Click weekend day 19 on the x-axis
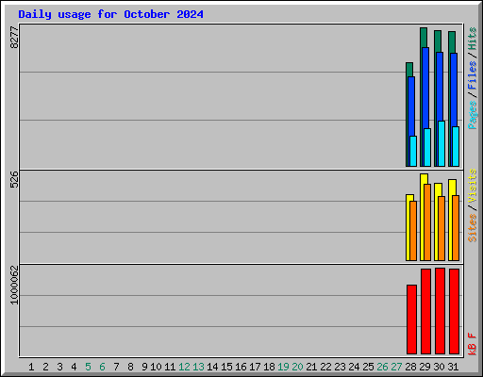483x377 pixels. point(283,367)
